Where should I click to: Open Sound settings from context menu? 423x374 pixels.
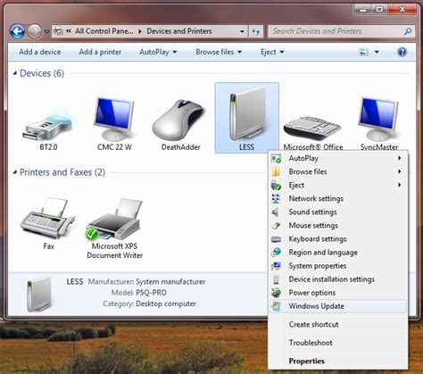click(337, 212)
